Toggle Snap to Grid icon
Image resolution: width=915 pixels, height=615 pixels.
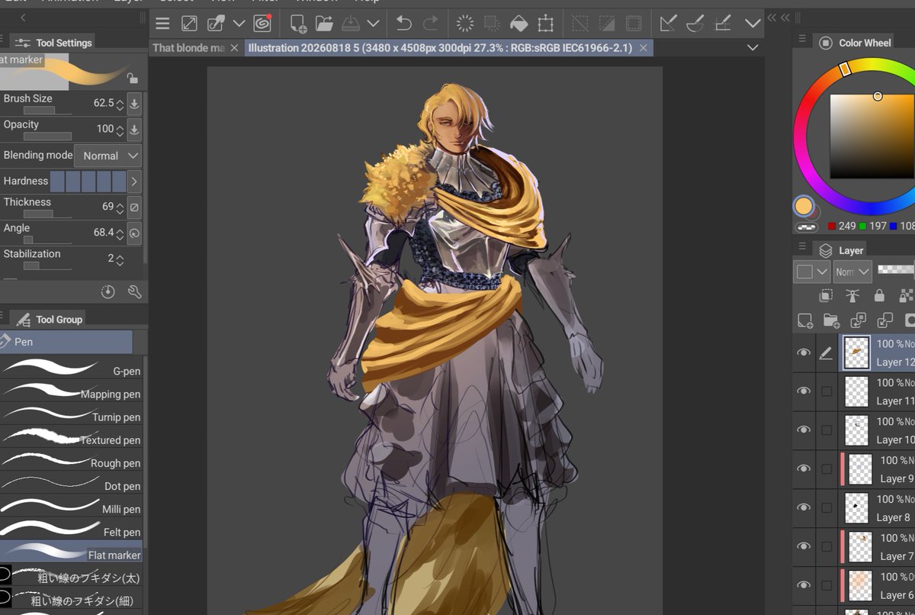point(722,24)
